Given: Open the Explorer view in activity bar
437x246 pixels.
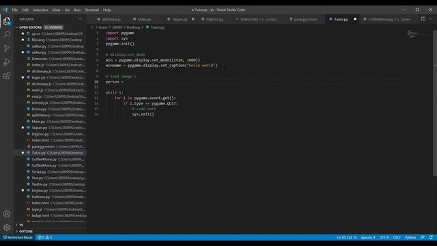Looking at the screenshot, I should coord(7,21).
